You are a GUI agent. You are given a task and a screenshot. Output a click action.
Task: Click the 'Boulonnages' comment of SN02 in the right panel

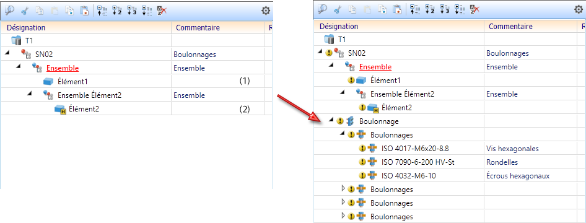[507, 53]
